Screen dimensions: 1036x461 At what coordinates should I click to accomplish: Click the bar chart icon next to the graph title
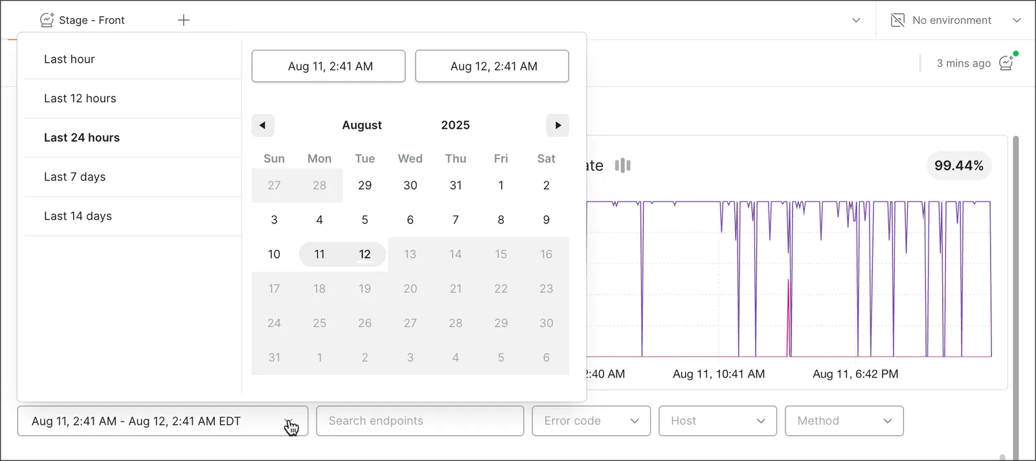[623, 166]
